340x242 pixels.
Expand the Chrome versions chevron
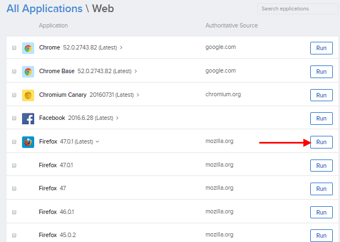click(x=121, y=48)
